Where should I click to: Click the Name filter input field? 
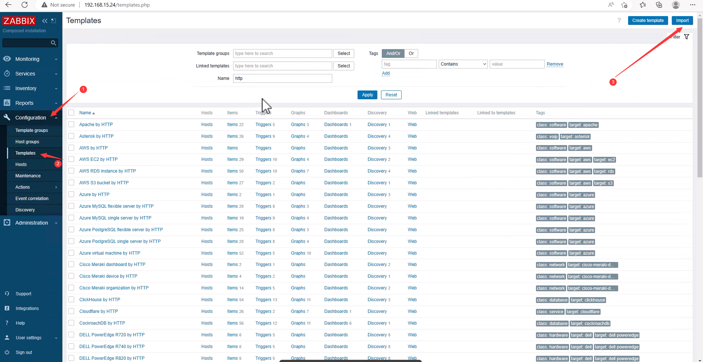click(x=282, y=78)
